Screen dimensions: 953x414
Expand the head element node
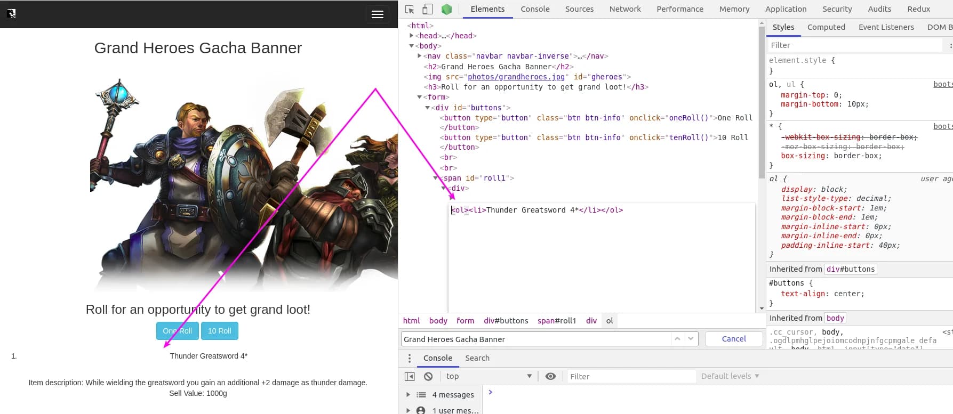[x=411, y=36]
